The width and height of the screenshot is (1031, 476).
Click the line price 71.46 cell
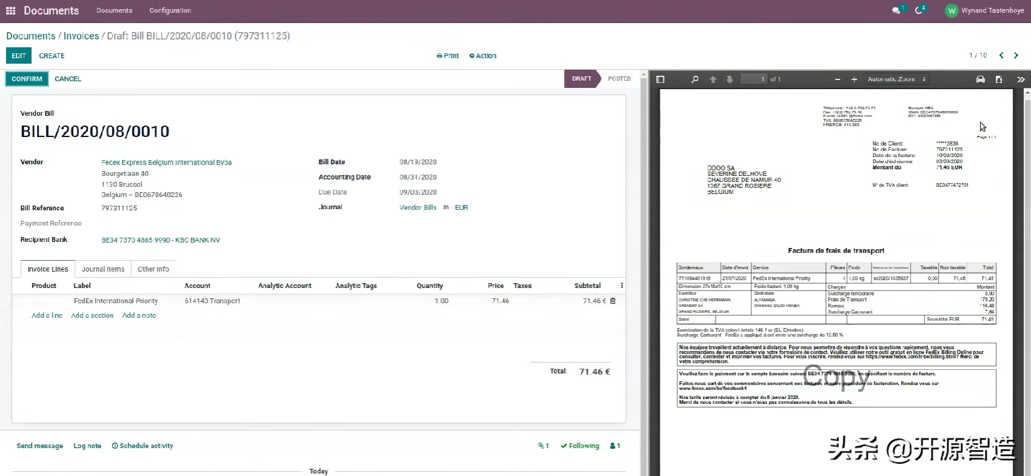[500, 301]
